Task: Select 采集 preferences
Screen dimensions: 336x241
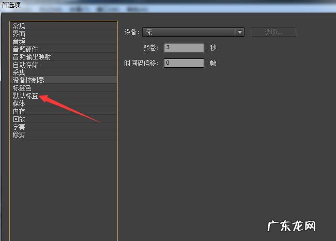Action: [x=64, y=72]
